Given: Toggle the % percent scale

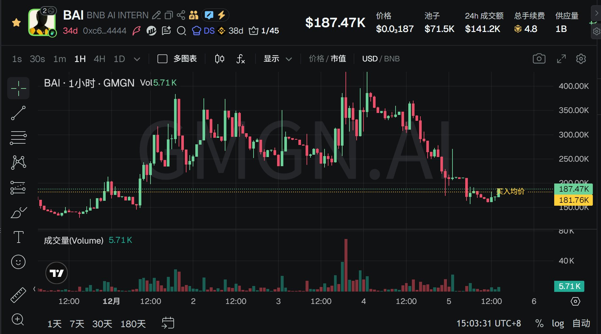Looking at the screenshot, I should [539, 324].
